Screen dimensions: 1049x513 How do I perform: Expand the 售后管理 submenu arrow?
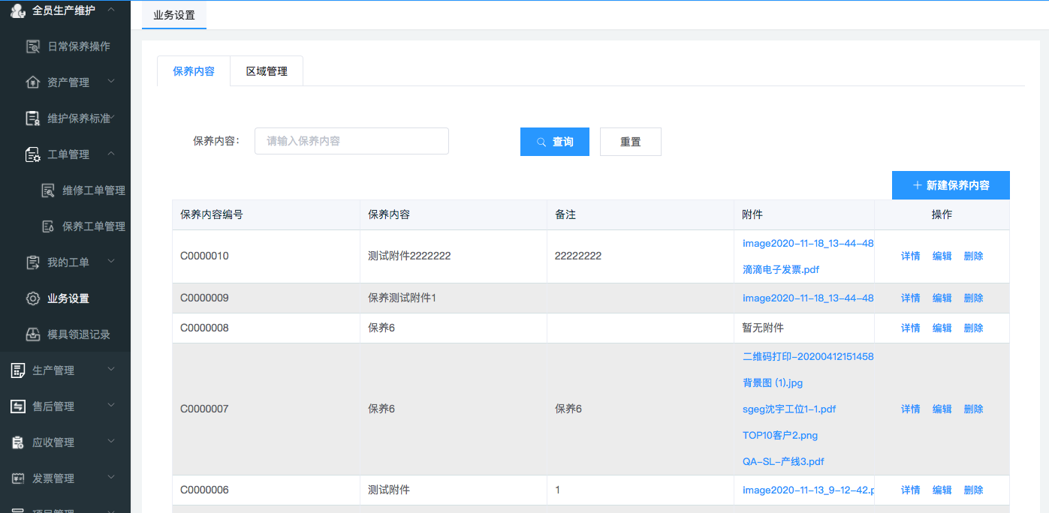[x=111, y=406]
